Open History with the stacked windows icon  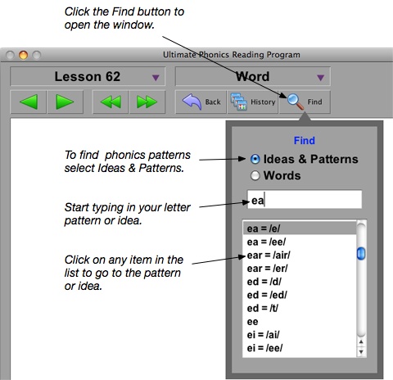click(252, 102)
